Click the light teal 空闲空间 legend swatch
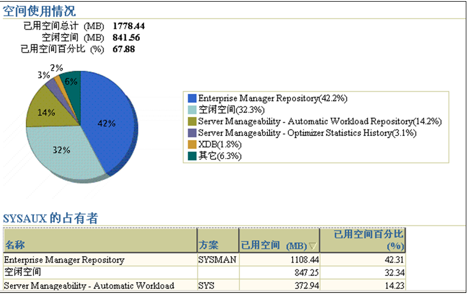Screen dimensions: 468x294 [192, 110]
